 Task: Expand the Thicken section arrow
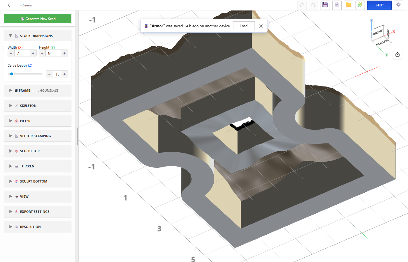point(10,166)
